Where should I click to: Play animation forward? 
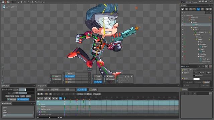pos(49,98)
